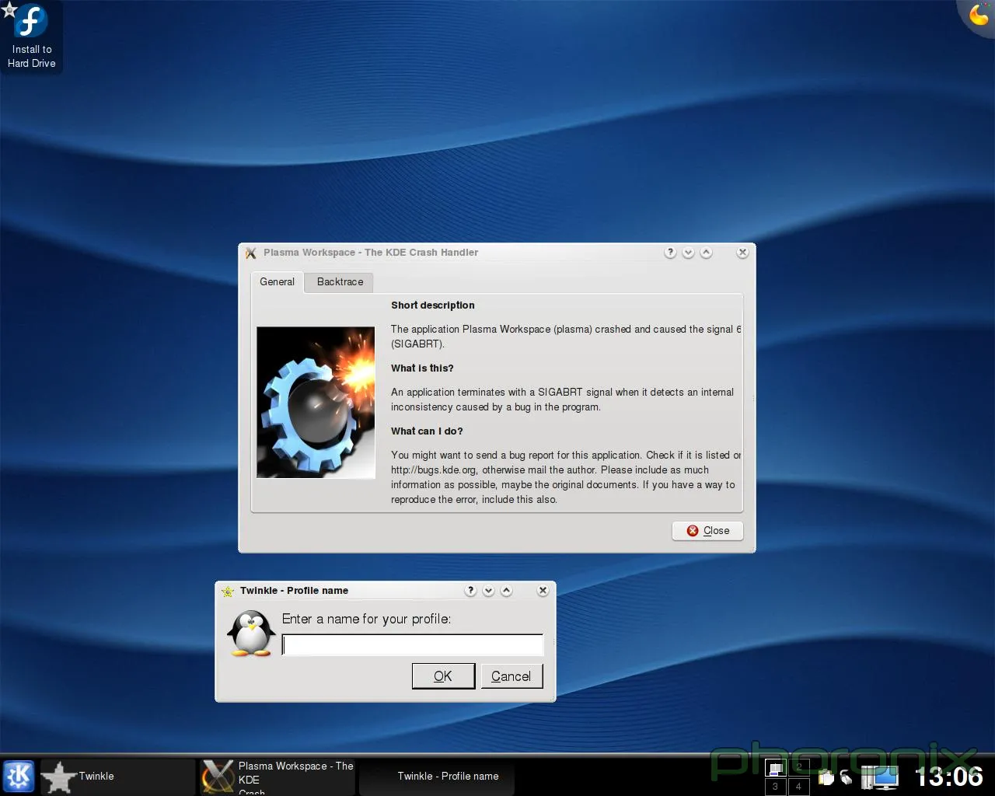Viewport: 995px width, 796px height.
Task: Open the Install to Hard Drive desktop icon
Action: click(x=32, y=37)
